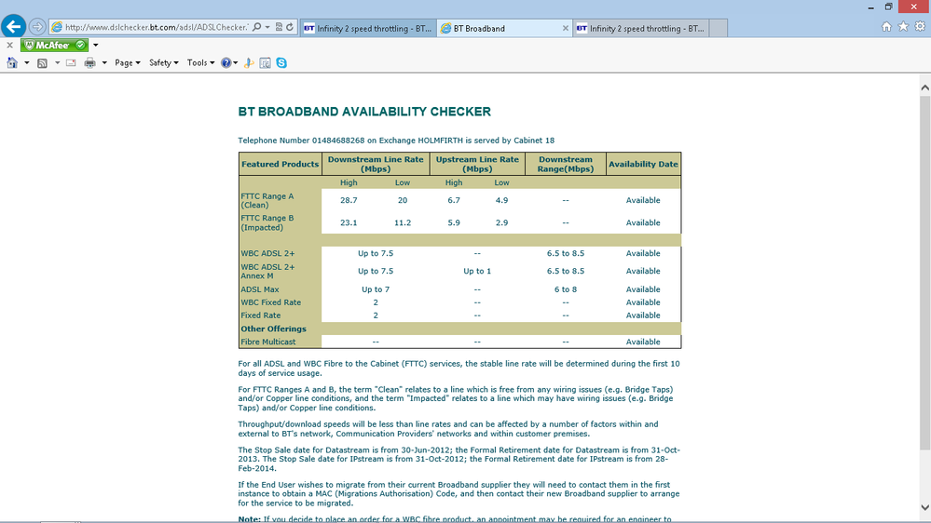Click the Windows Messenger figure icon
The image size is (931, 523).
[x=249, y=63]
